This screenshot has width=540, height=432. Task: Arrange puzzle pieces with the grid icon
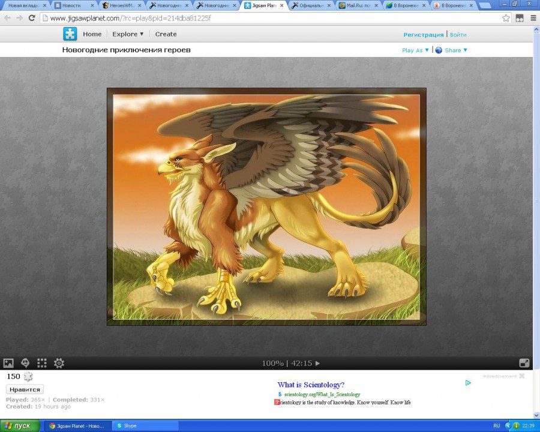42,363
